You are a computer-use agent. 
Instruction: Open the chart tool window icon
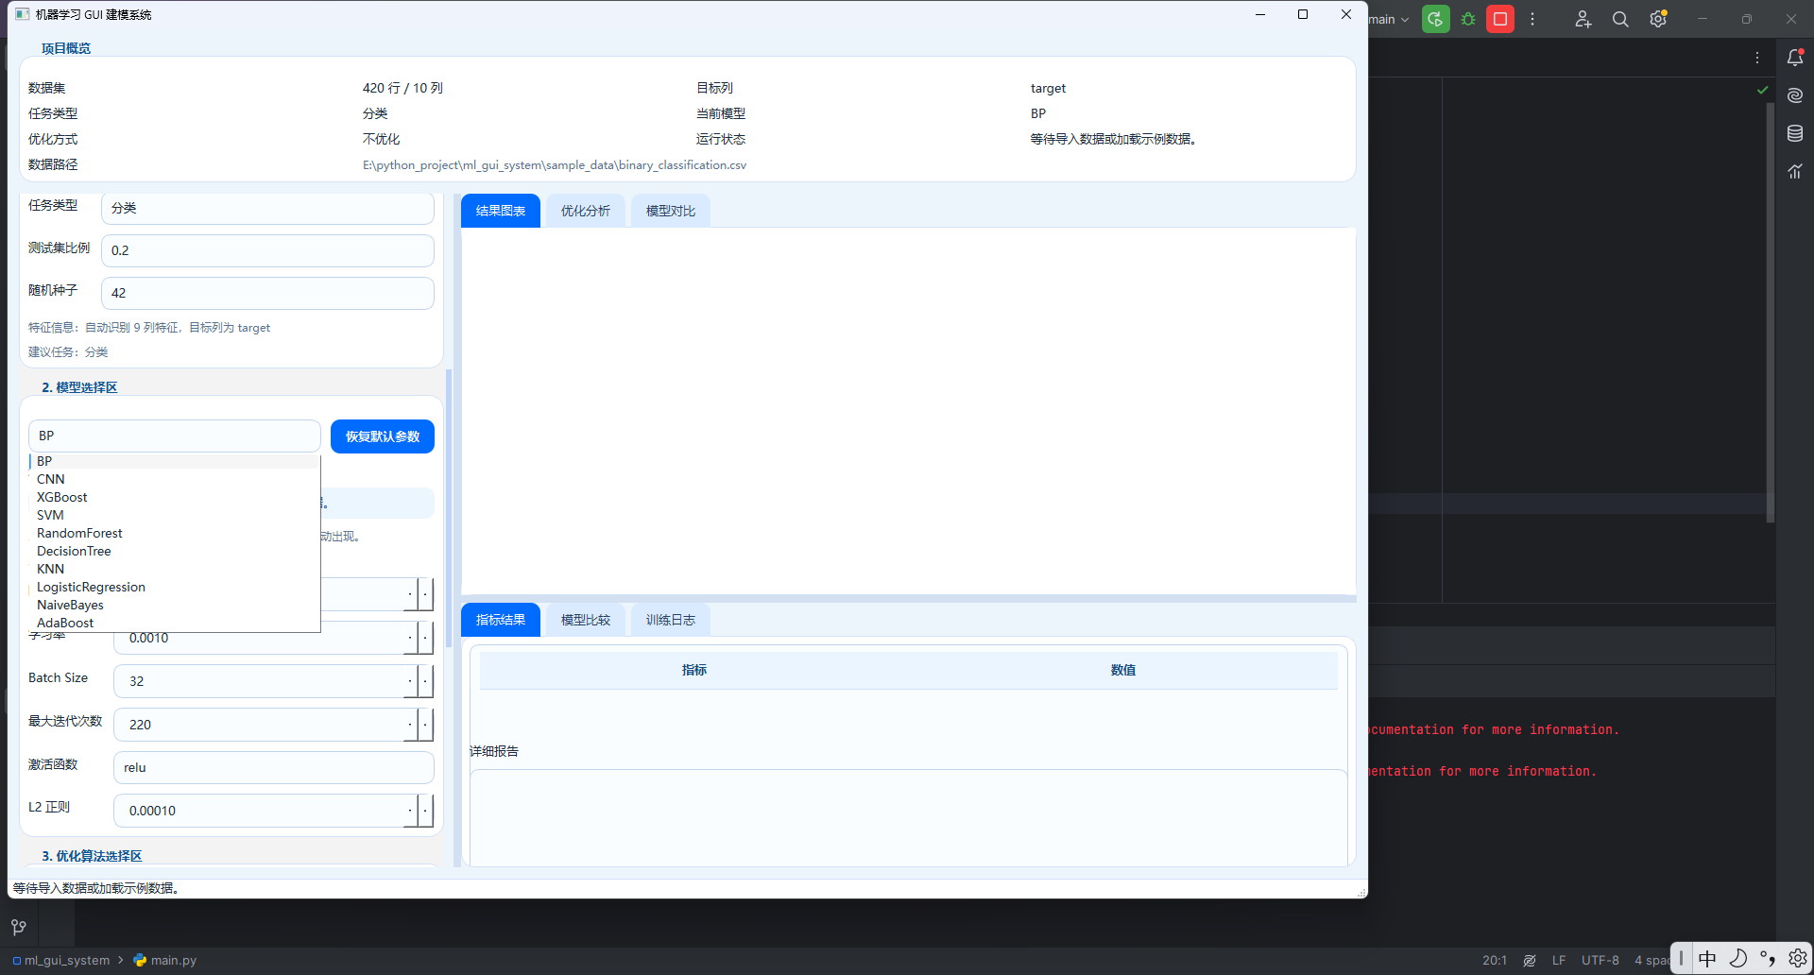(x=1795, y=171)
